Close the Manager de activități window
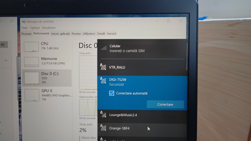The height and width of the screenshot is (141, 251). coord(180,21)
